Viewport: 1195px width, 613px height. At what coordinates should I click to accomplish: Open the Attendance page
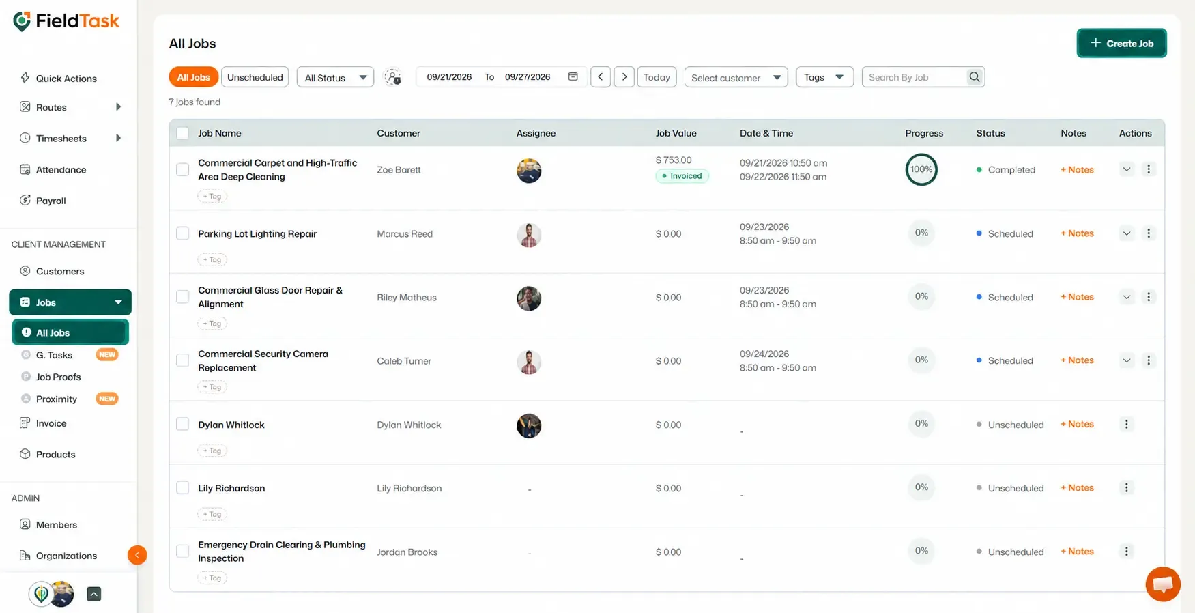(61, 169)
